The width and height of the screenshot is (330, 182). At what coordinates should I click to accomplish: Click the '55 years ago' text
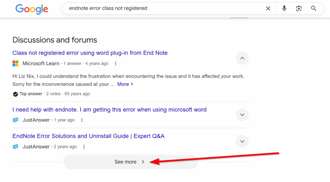tap(77, 94)
